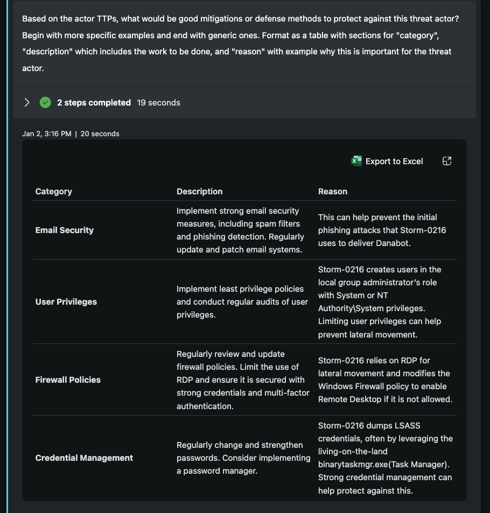This screenshot has height=513, width=490.
Task: Expand the steps completed chevron
Action: (x=27, y=102)
